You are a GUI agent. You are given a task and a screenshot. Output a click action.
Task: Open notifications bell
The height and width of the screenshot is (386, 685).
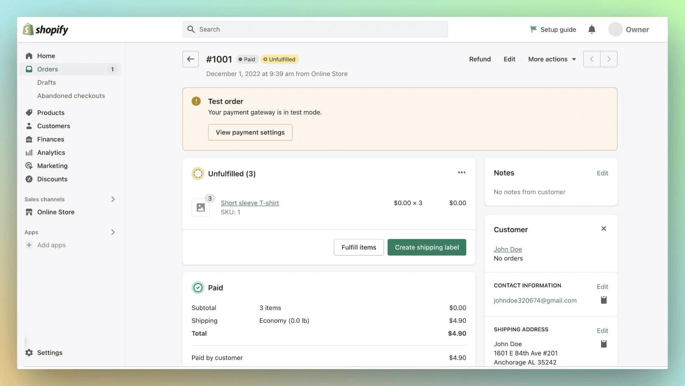tap(592, 29)
